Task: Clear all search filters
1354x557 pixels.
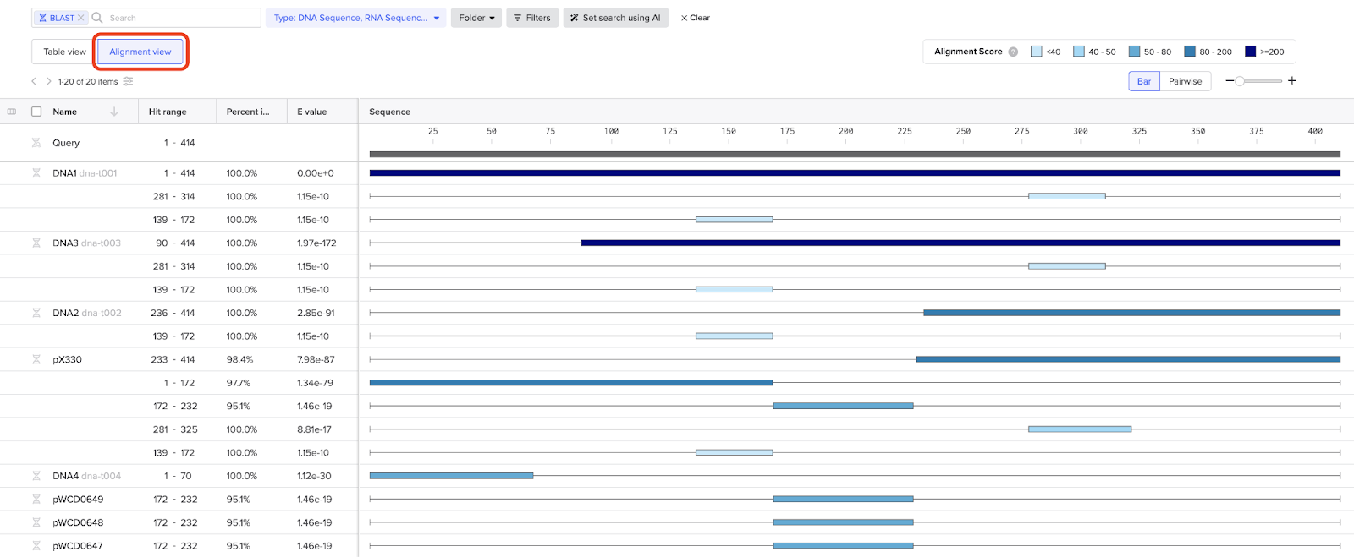Action: (695, 18)
